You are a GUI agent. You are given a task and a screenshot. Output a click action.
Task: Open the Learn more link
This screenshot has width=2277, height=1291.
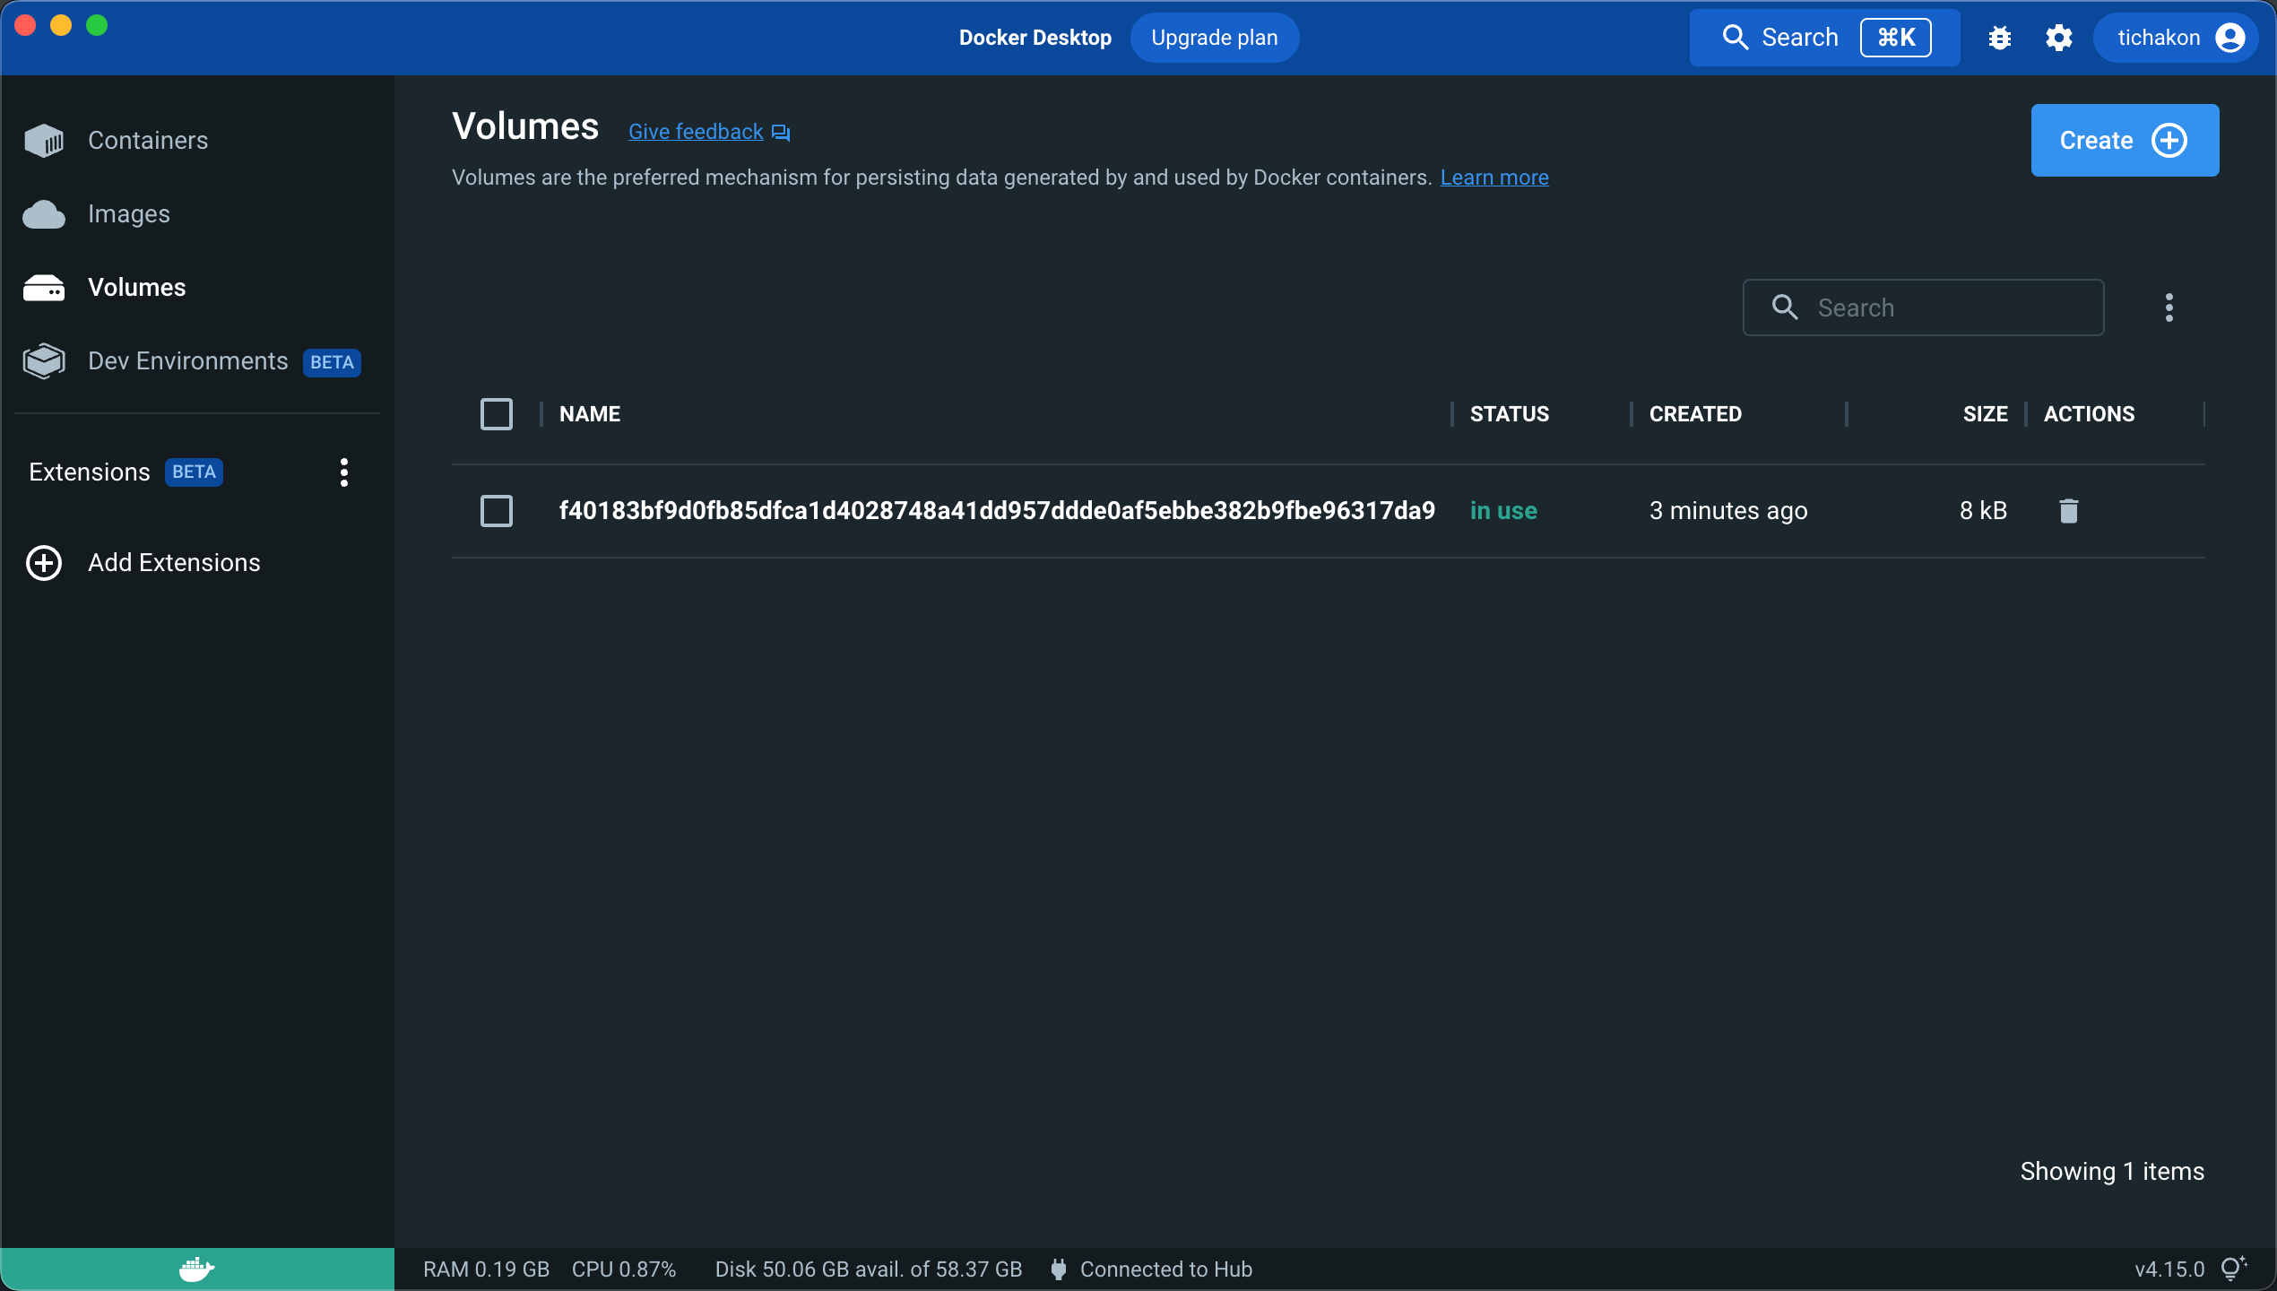[x=1494, y=177]
